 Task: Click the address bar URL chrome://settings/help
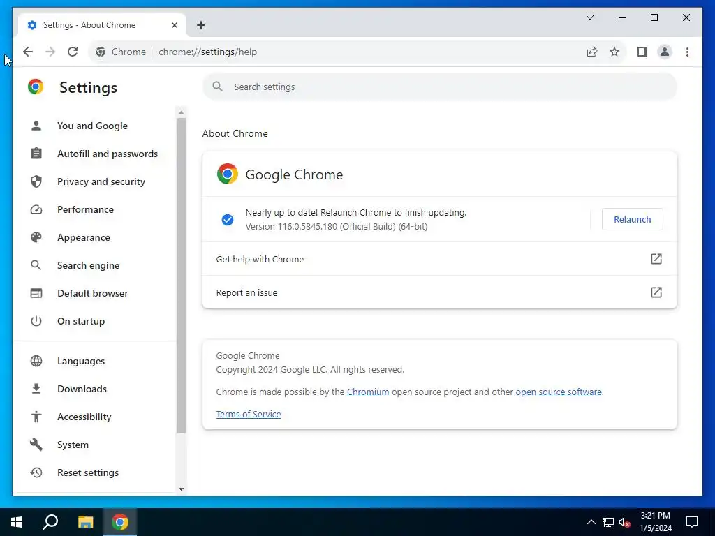pos(207,52)
